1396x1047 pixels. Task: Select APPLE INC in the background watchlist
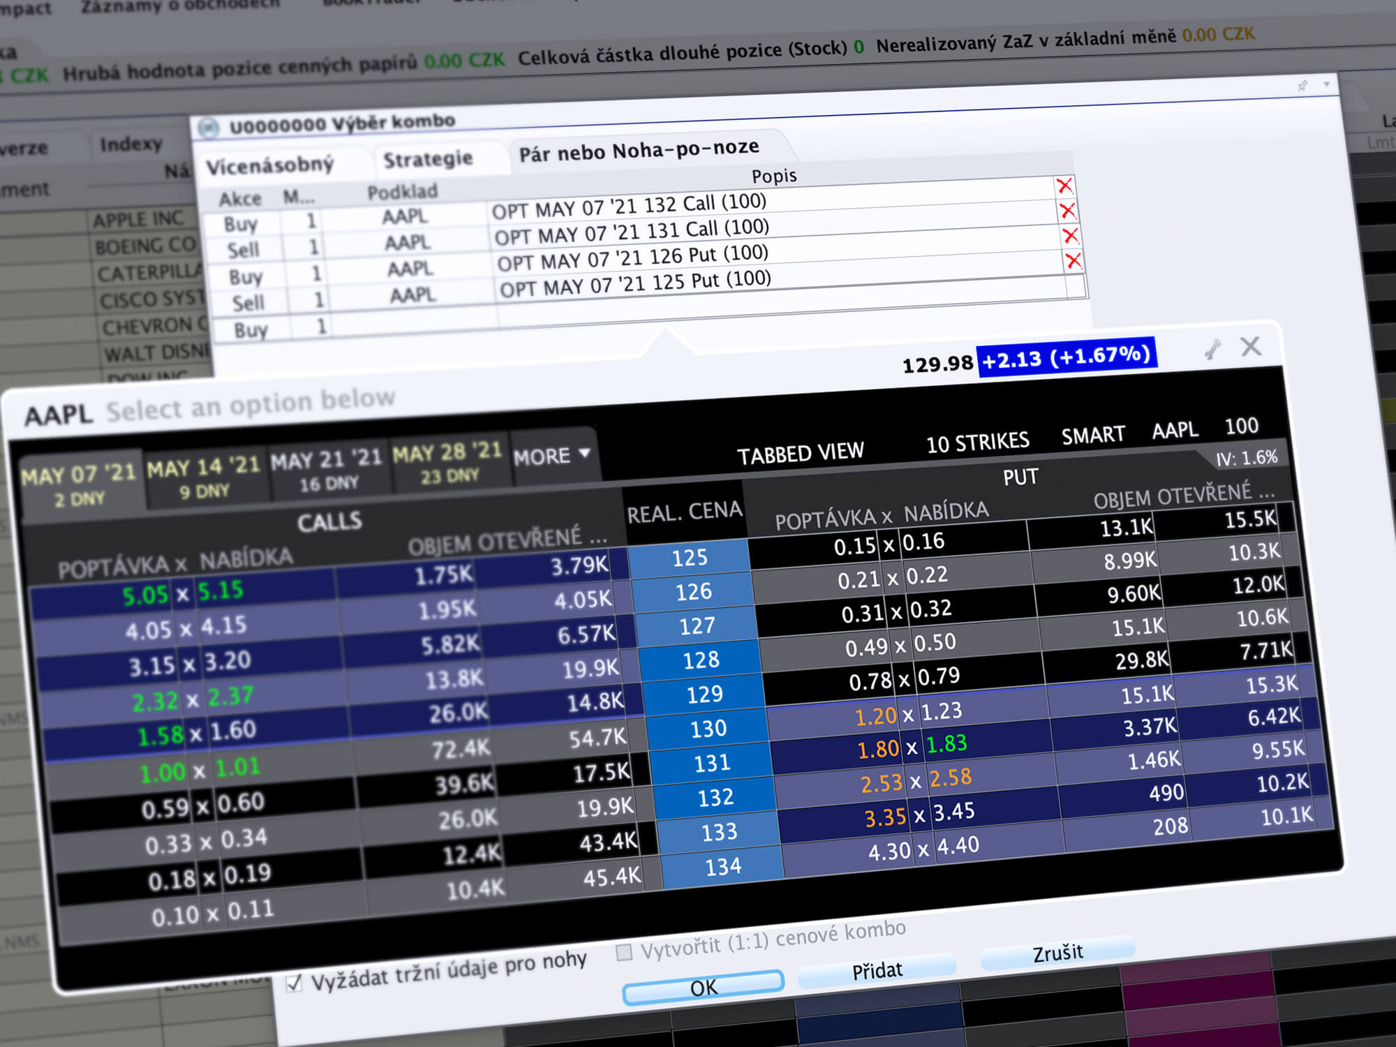(138, 219)
